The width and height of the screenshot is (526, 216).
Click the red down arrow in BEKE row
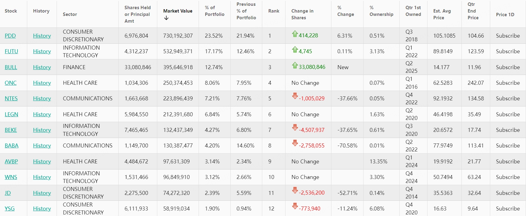295,128
